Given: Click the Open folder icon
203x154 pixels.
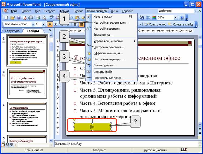Looking at the screenshot, I should [12, 18].
